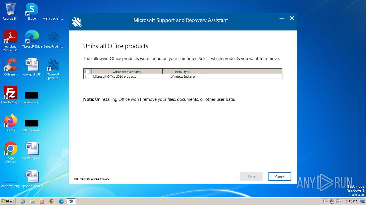Click the greyed-out Next button
The width and height of the screenshot is (366, 205).
[251, 177]
